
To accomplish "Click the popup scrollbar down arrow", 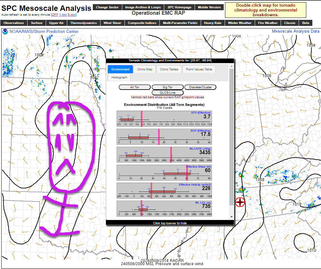I will 231,217.
